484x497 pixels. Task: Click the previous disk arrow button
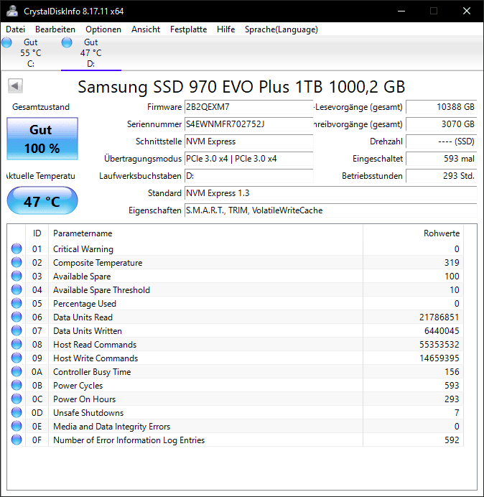[15, 86]
